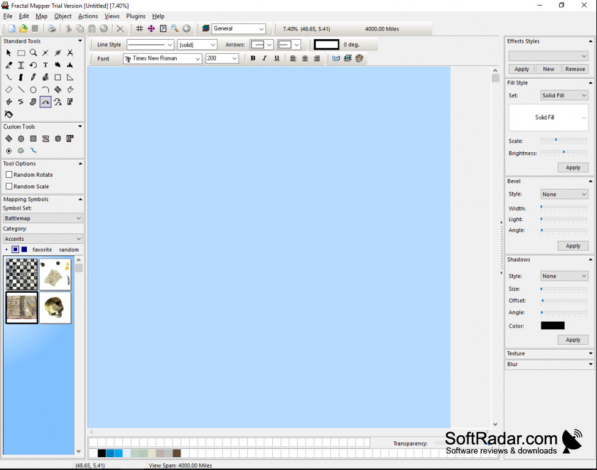
Task: Choose the pencil freehand drawing tool
Action: [x=33, y=77]
